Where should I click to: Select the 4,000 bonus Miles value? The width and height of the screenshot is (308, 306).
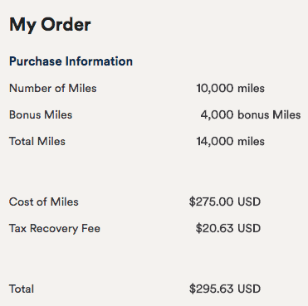(251, 115)
